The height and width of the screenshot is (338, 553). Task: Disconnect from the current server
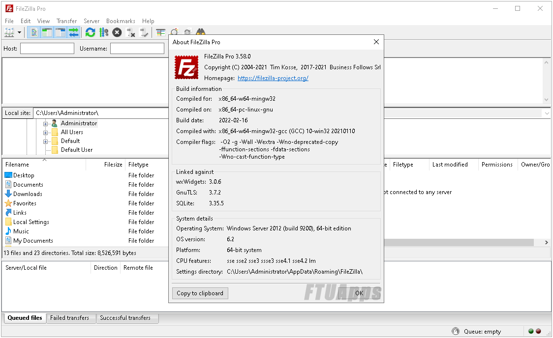pyautogui.click(x=130, y=33)
